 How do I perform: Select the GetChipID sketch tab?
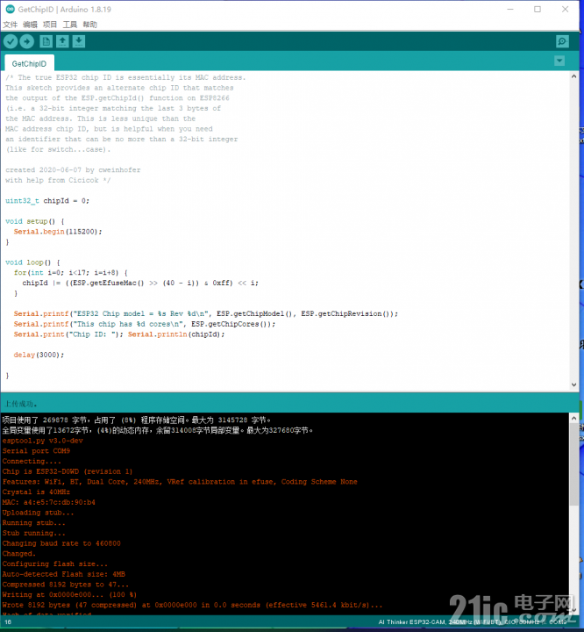[29, 64]
